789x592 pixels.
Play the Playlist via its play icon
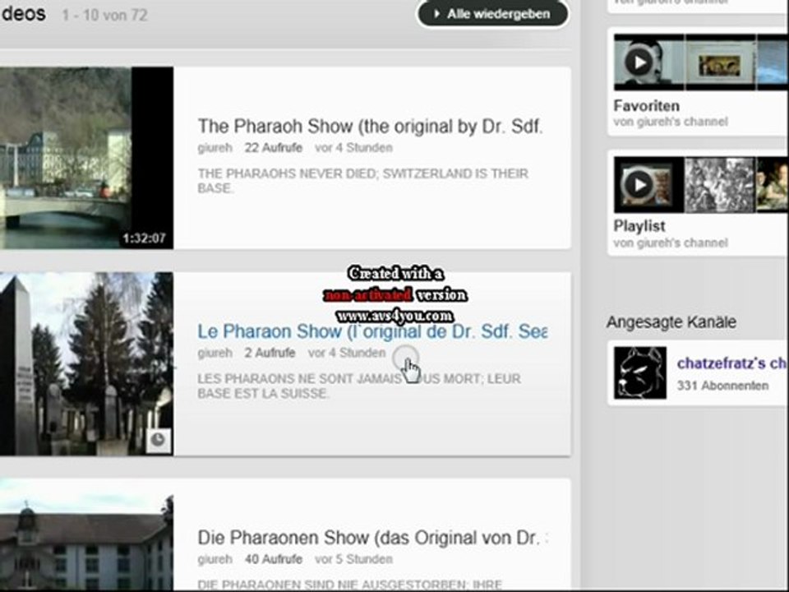pos(639,185)
